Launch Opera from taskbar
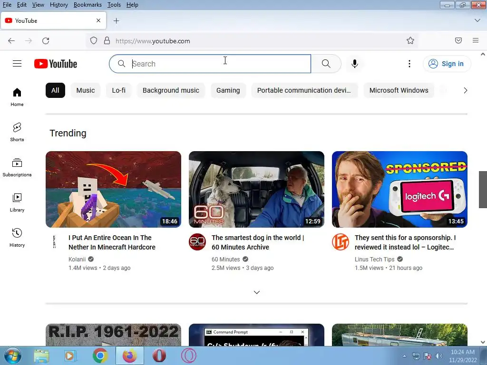Screen dimensions: 487x365 [x=159, y=355]
